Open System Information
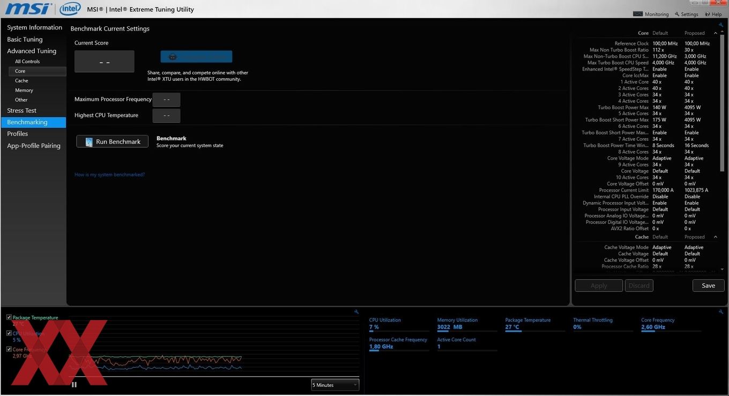This screenshot has width=729, height=396. [x=34, y=27]
